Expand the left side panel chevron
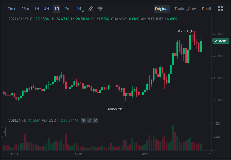 point(4,132)
